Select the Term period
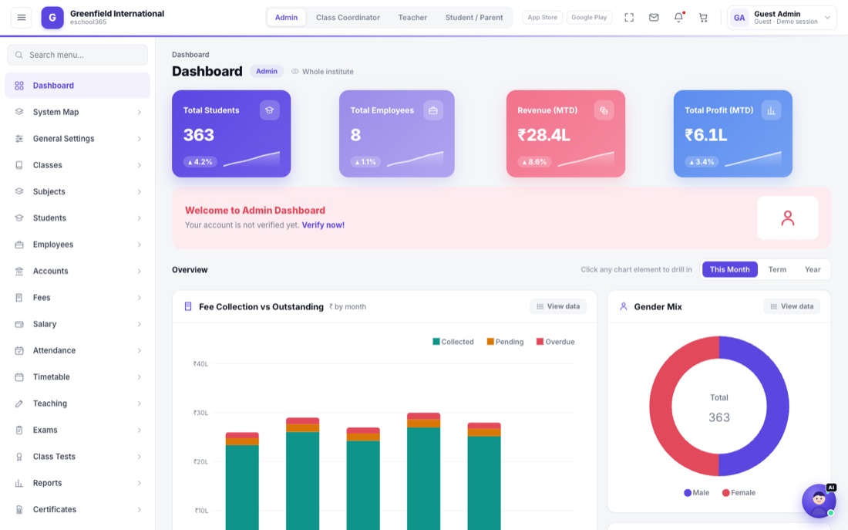Viewport: 848px width, 530px height. (x=777, y=269)
